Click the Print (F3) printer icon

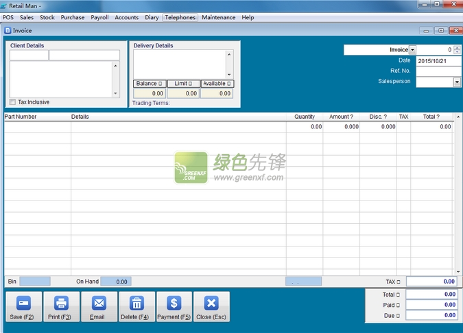tap(62, 303)
